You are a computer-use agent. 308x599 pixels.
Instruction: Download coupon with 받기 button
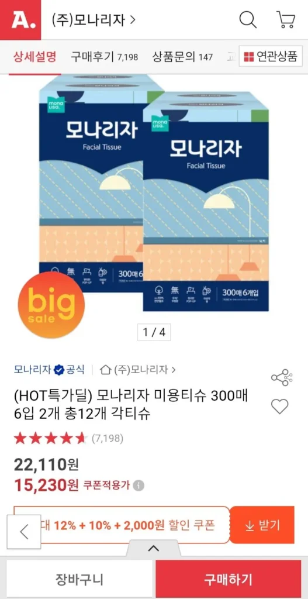coord(262,525)
